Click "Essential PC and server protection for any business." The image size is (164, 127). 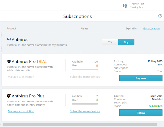(x=37, y=45)
